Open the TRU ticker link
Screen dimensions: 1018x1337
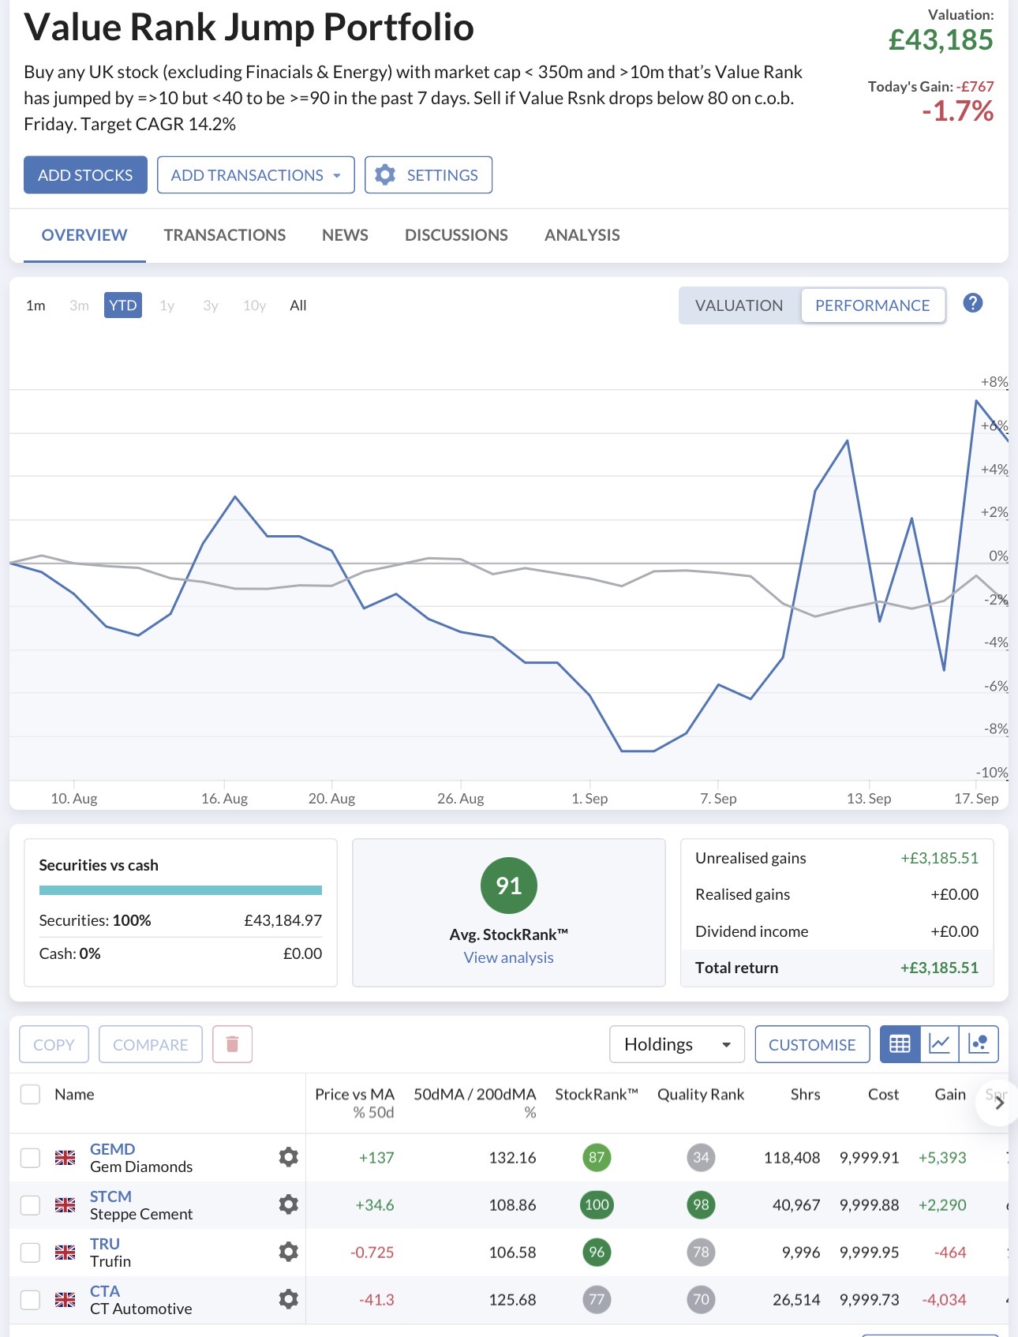coord(105,1244)
